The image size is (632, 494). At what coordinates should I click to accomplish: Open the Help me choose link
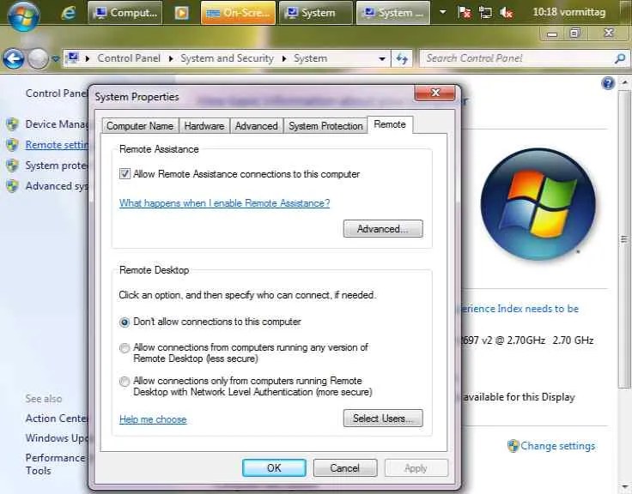pos(153,419)
